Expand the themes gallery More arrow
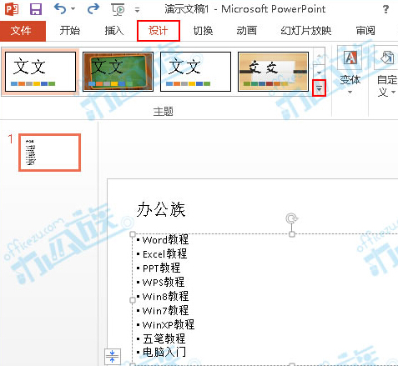This screenshot has width=398, height=366. click(x=319, y=88)
